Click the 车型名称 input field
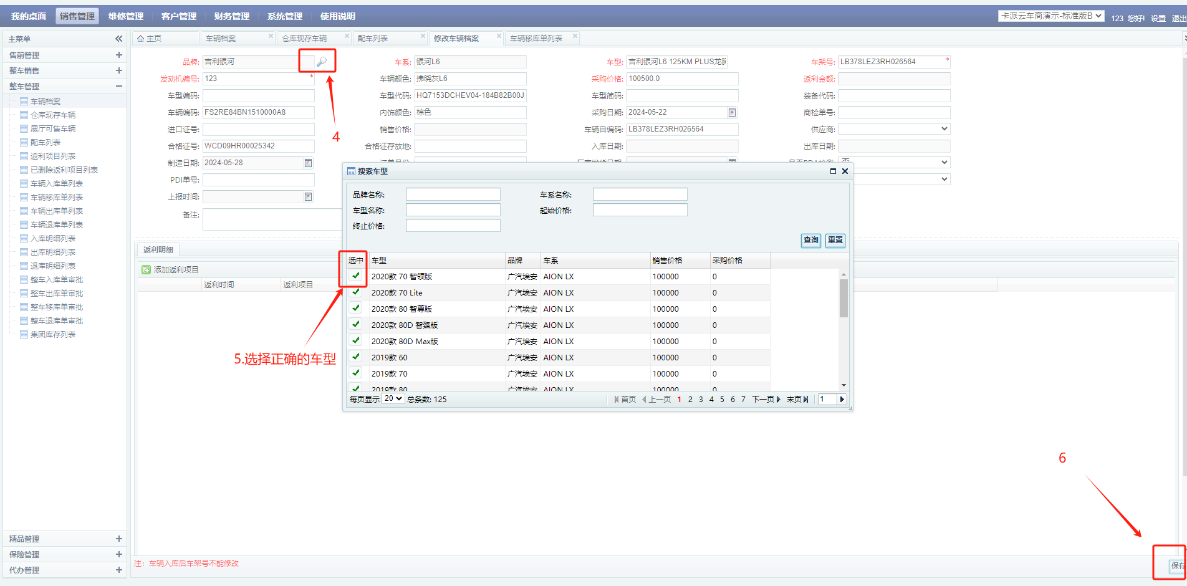Viewport: 1187px width, 586px height. (x=453, y=211)
